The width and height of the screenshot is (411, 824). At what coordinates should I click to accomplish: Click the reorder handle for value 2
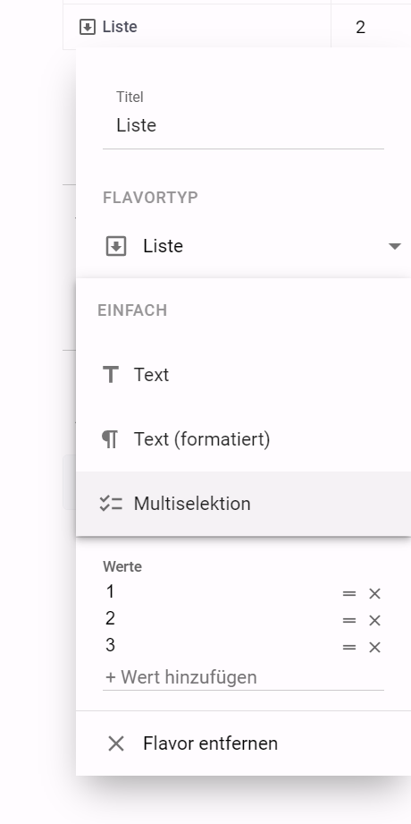pos(349,621)
